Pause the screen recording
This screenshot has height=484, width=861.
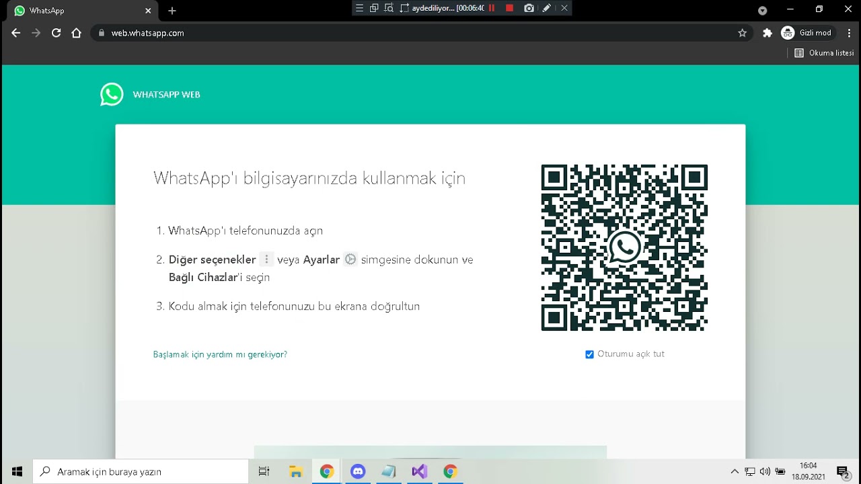click(492, 8)
